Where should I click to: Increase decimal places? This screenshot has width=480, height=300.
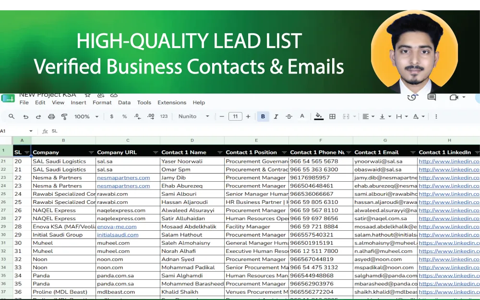[x=151, y=116]
